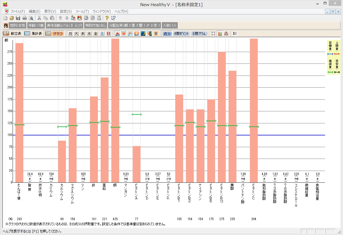
Task: Click the food dish icon in toolbar
Action: point(80,18)
